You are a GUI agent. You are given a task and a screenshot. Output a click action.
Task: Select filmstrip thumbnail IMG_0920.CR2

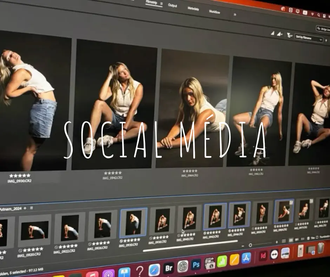(34, 230)
